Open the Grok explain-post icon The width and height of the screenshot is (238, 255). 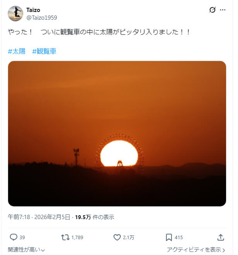tap(212, 10)
